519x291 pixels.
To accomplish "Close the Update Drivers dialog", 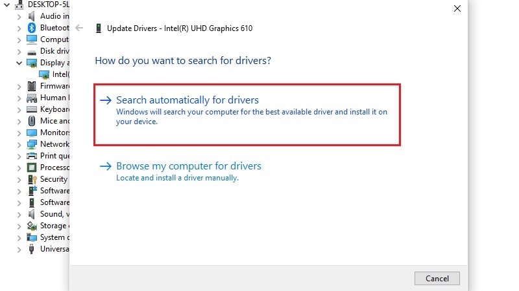I will pyautogui.click(x=457, y=8).
